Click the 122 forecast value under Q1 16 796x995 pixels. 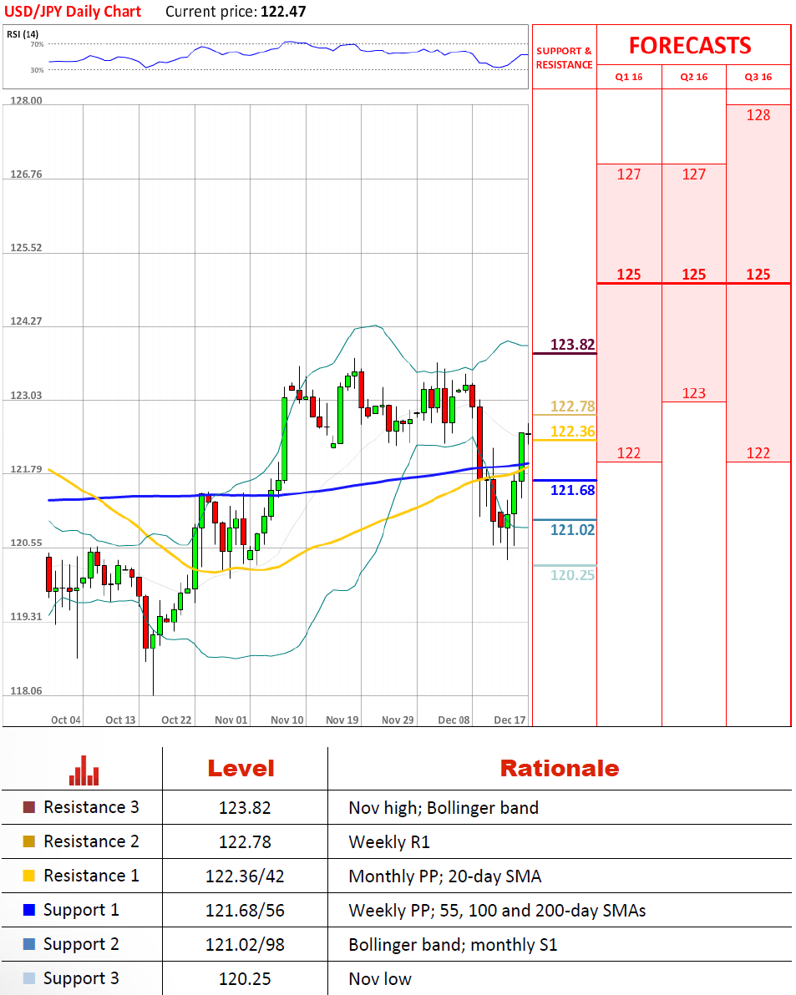(x=629, y=453)
